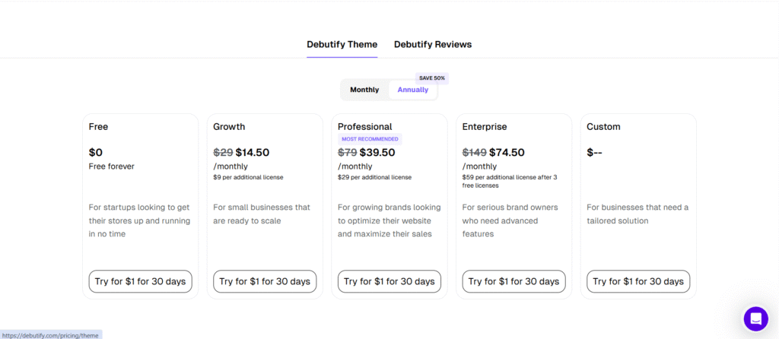The image size is (779, 339).
Task: Click the Growth plan title
Action: coord(229,127)
